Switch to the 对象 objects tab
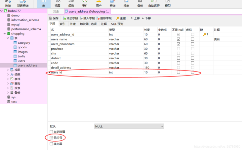Screen dimensions: 242x150 (x=56, y=12)
